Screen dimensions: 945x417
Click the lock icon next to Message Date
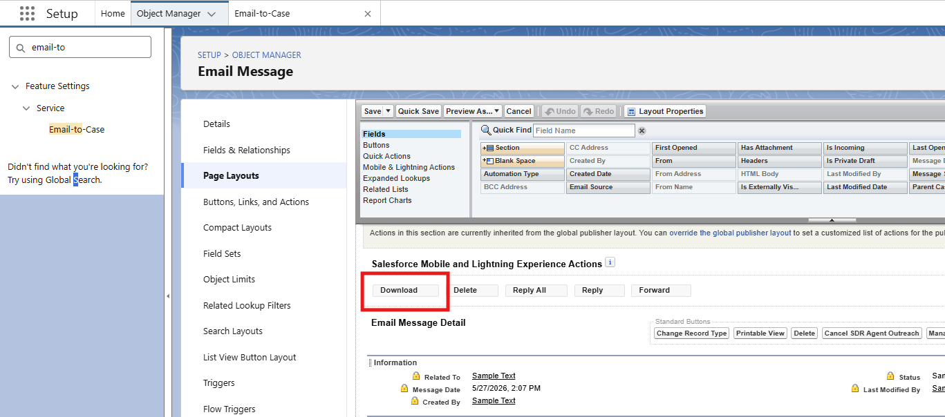(x=404, y=389)
